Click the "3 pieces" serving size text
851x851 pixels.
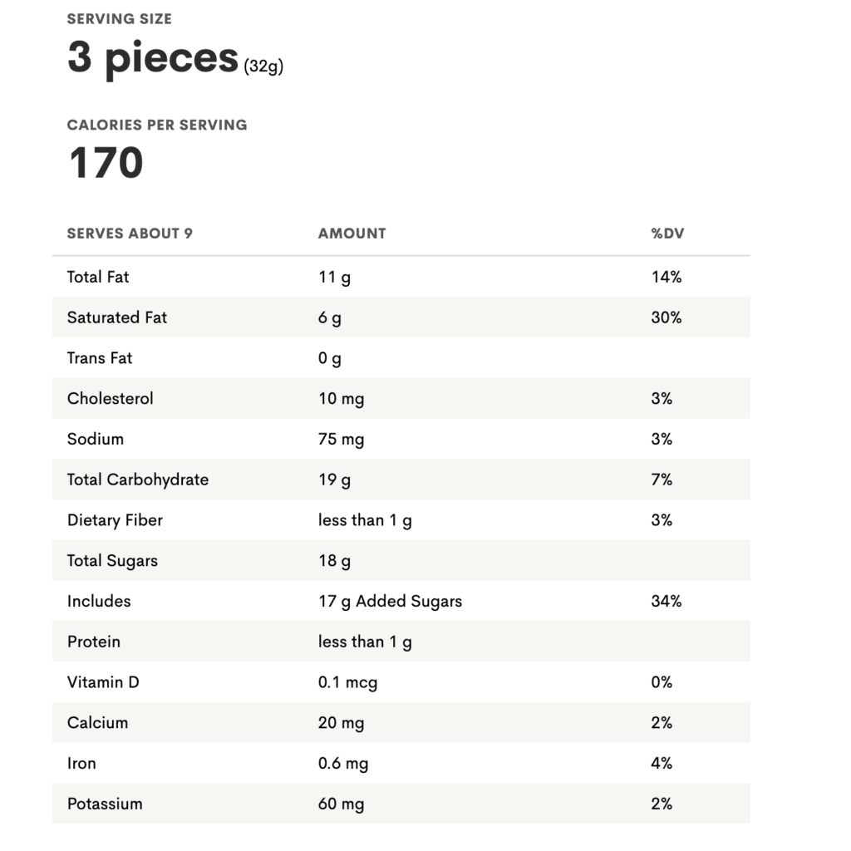coord(153,58)
